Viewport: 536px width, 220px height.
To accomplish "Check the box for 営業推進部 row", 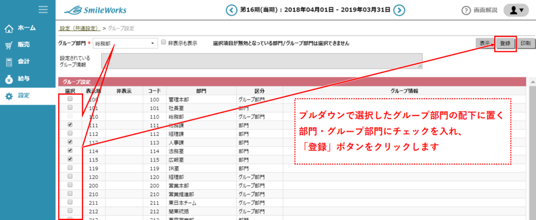I will (70, 193).
